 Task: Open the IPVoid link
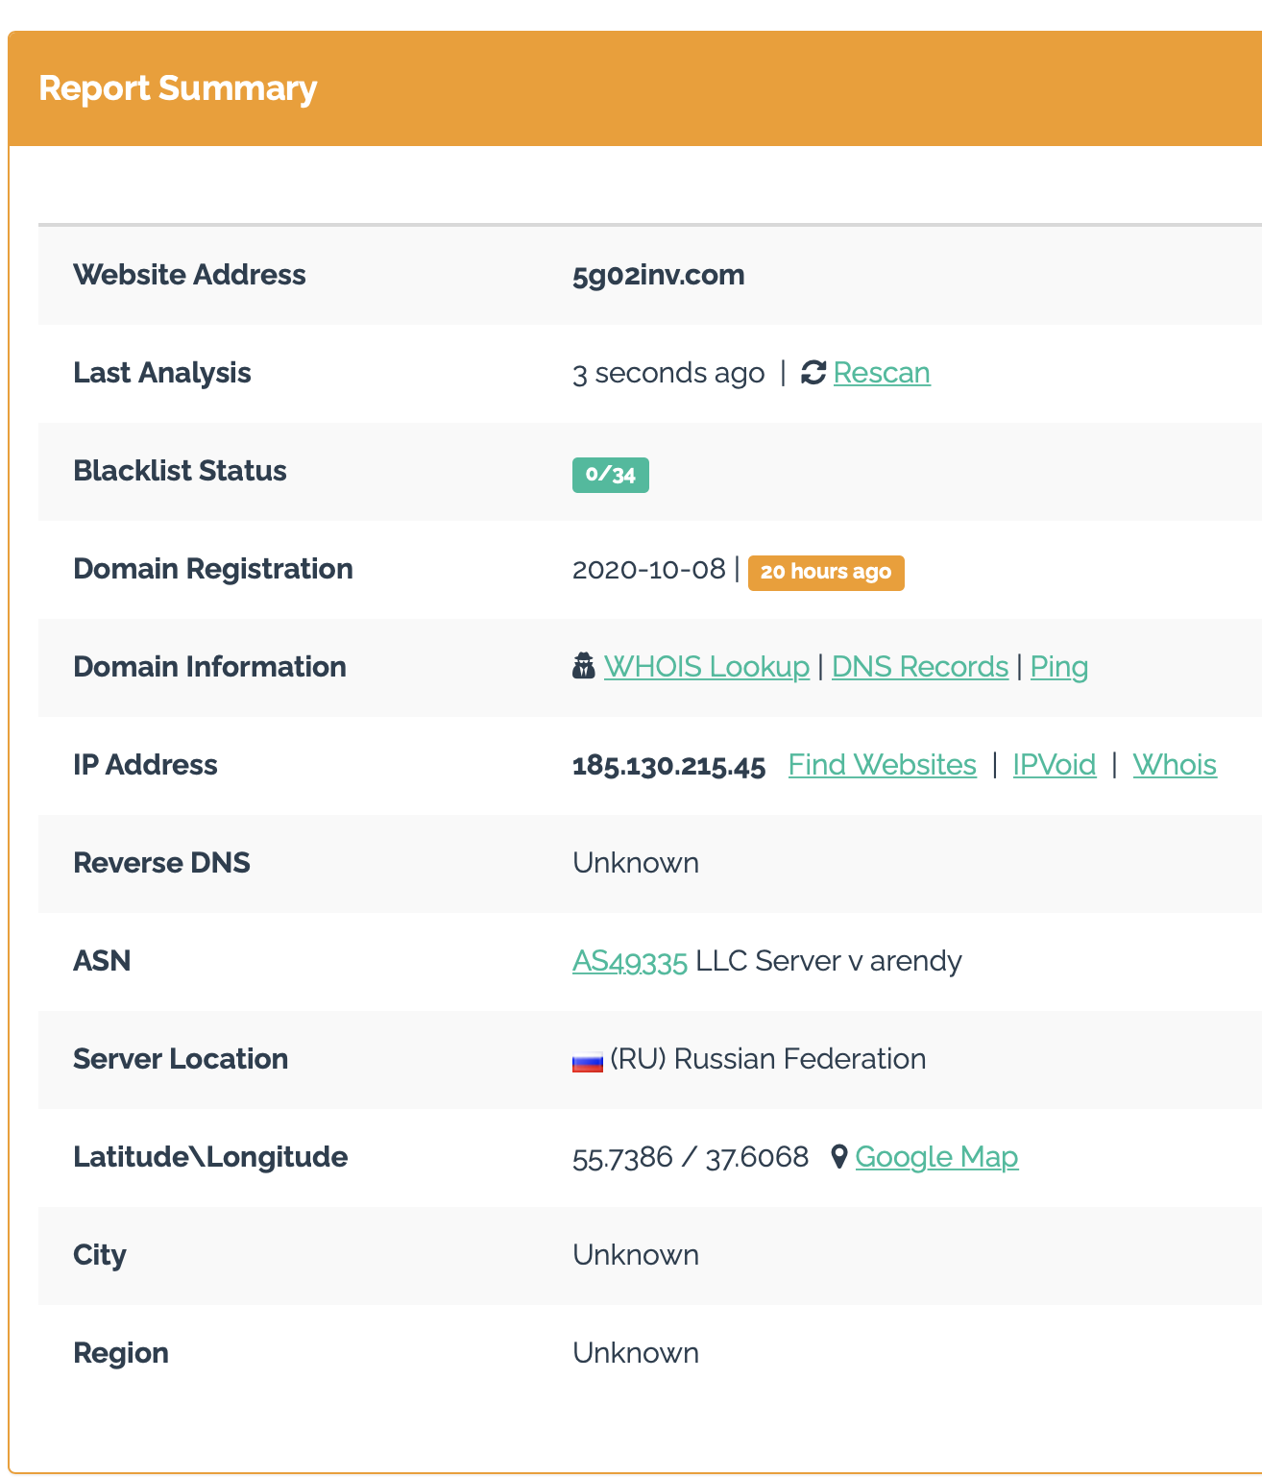(1054, 765)
